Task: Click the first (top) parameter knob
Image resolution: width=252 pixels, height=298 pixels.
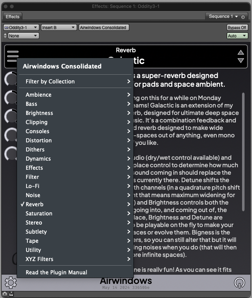Action: coord(11,79)
